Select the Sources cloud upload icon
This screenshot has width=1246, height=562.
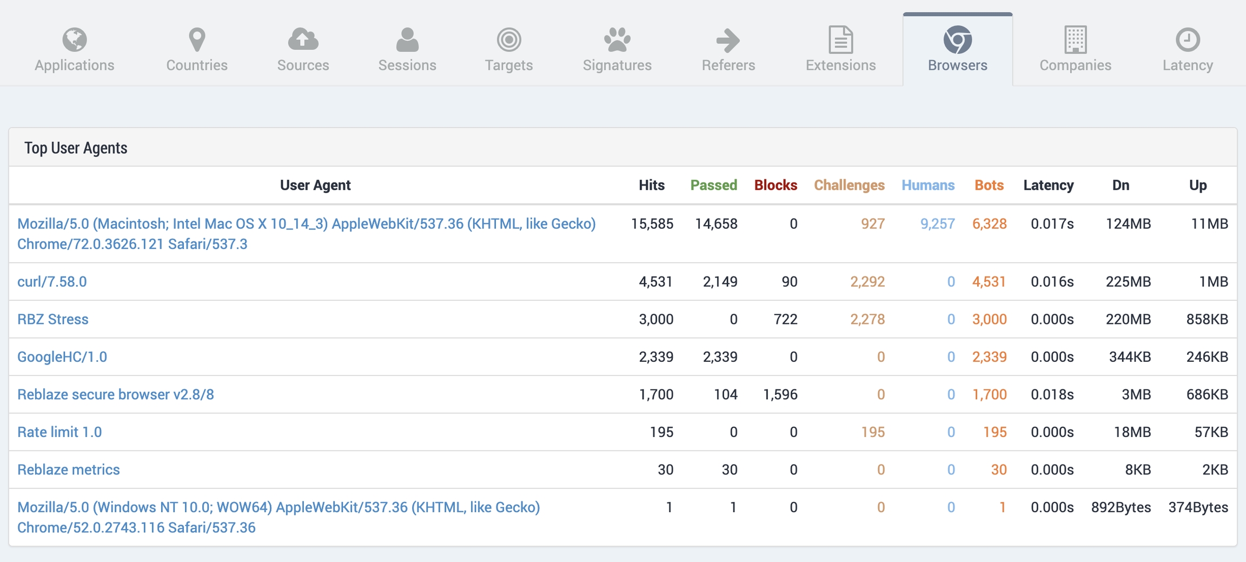click(303, 39)
